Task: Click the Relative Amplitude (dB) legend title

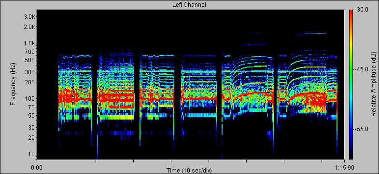Action: tap(373, 84)
